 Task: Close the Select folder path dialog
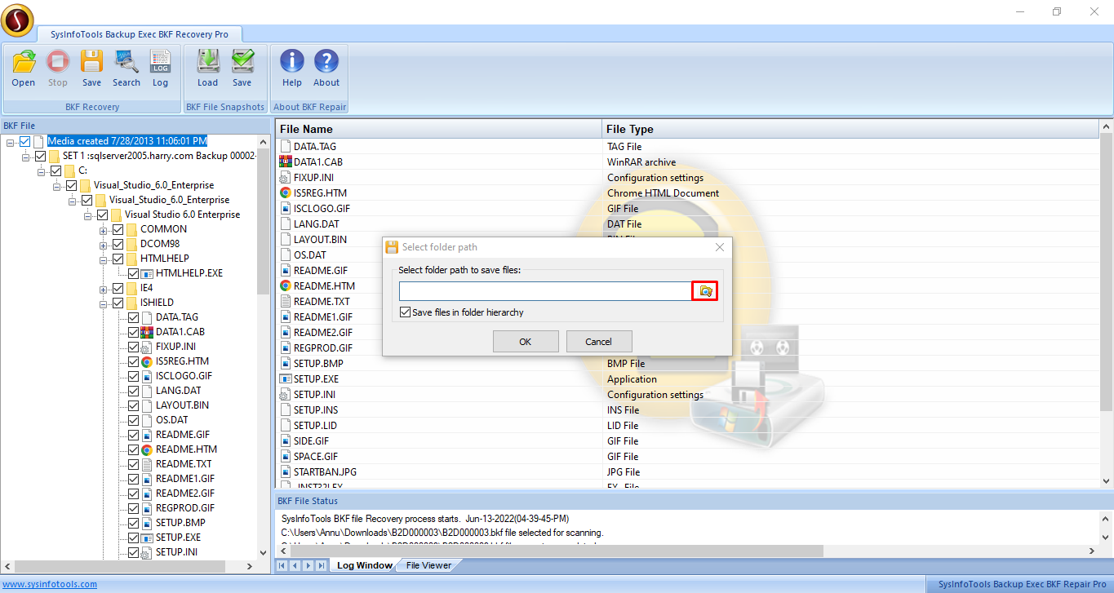[719, 247]
